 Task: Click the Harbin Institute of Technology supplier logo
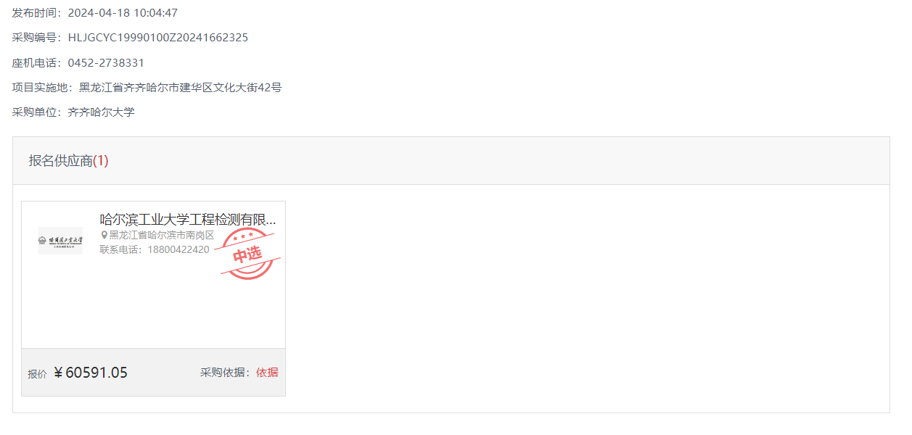pyautogui.click(x=60, y=241)
